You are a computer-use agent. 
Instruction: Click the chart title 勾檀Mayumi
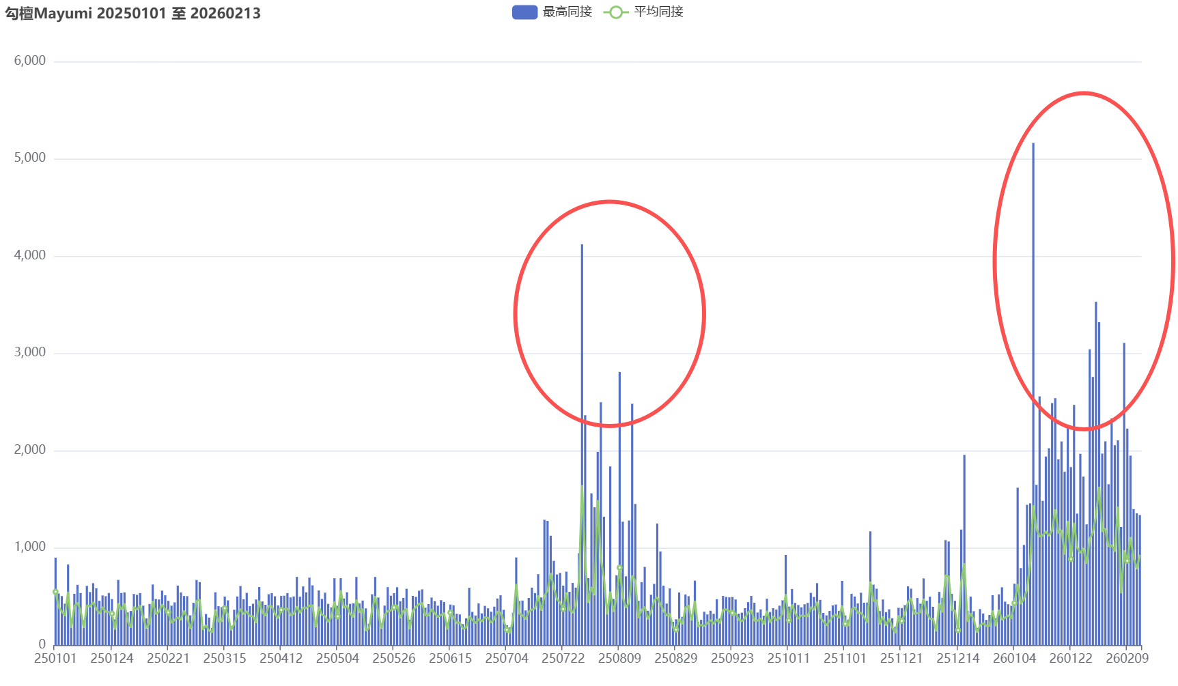[133, 14]
